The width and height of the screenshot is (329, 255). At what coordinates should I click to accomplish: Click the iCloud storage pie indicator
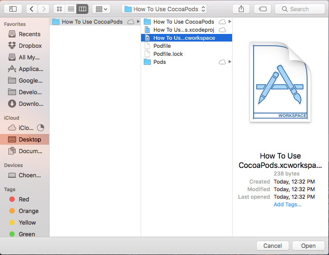coord(41,128)
